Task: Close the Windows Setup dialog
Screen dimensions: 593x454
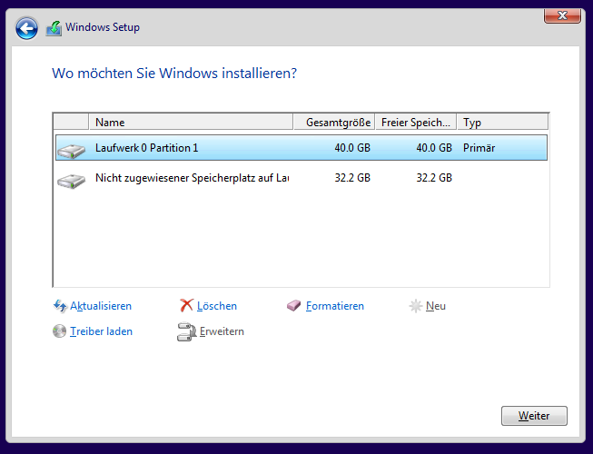Action: (562, 15)
